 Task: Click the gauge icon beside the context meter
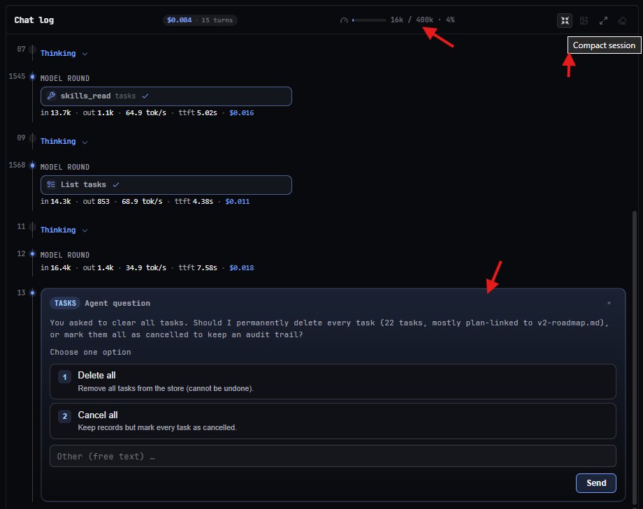[344, 20]
